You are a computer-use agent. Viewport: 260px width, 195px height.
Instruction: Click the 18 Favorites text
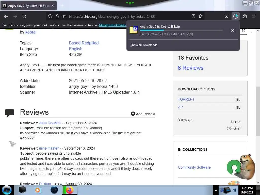click(193, 58)
